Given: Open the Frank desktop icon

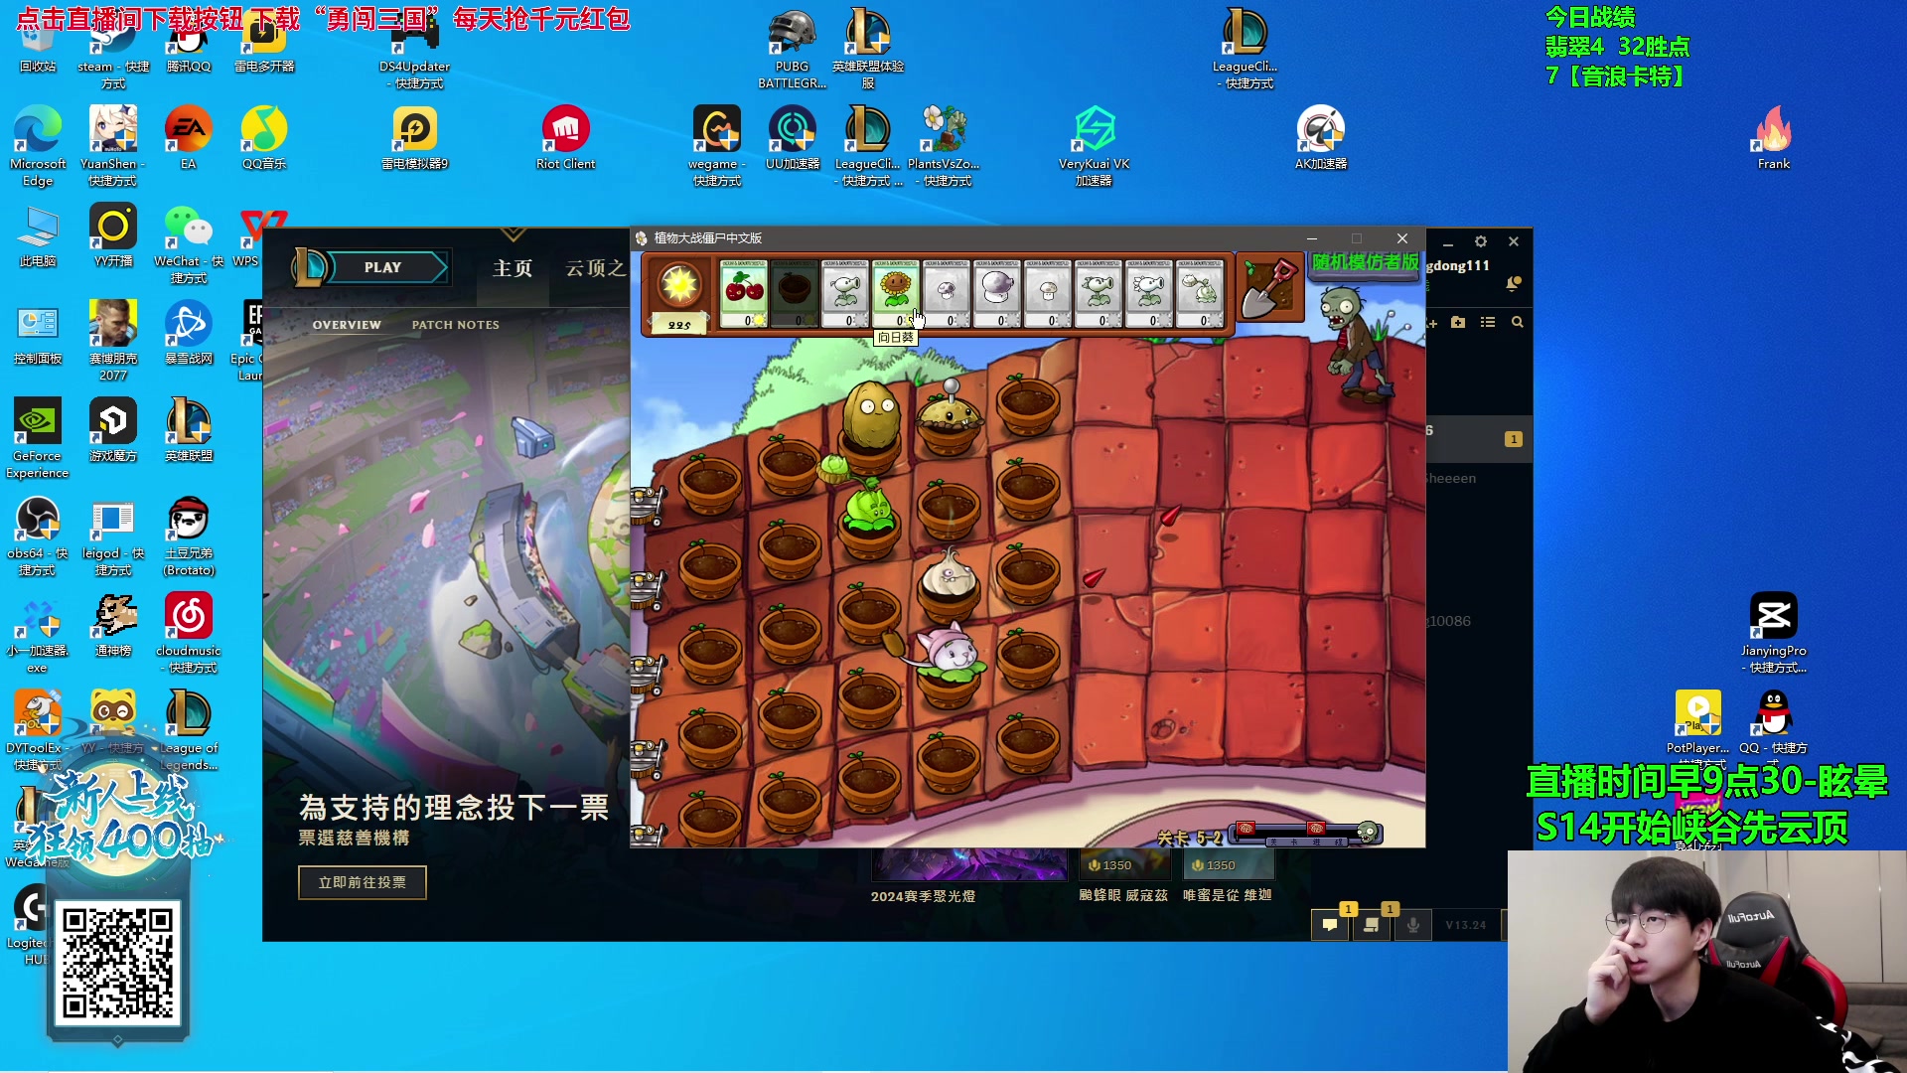Looking at the screenshot, I should click(1774, 137).
